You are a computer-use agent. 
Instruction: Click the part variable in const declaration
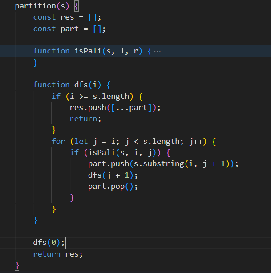69,29
